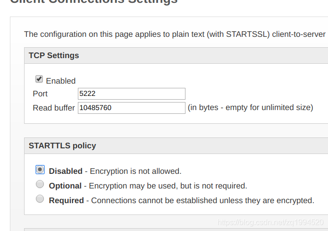Viewport: 328px width, 231px height.
Task: Click the blog.csdn.net watermark URL text
Action: coord(270,222)
